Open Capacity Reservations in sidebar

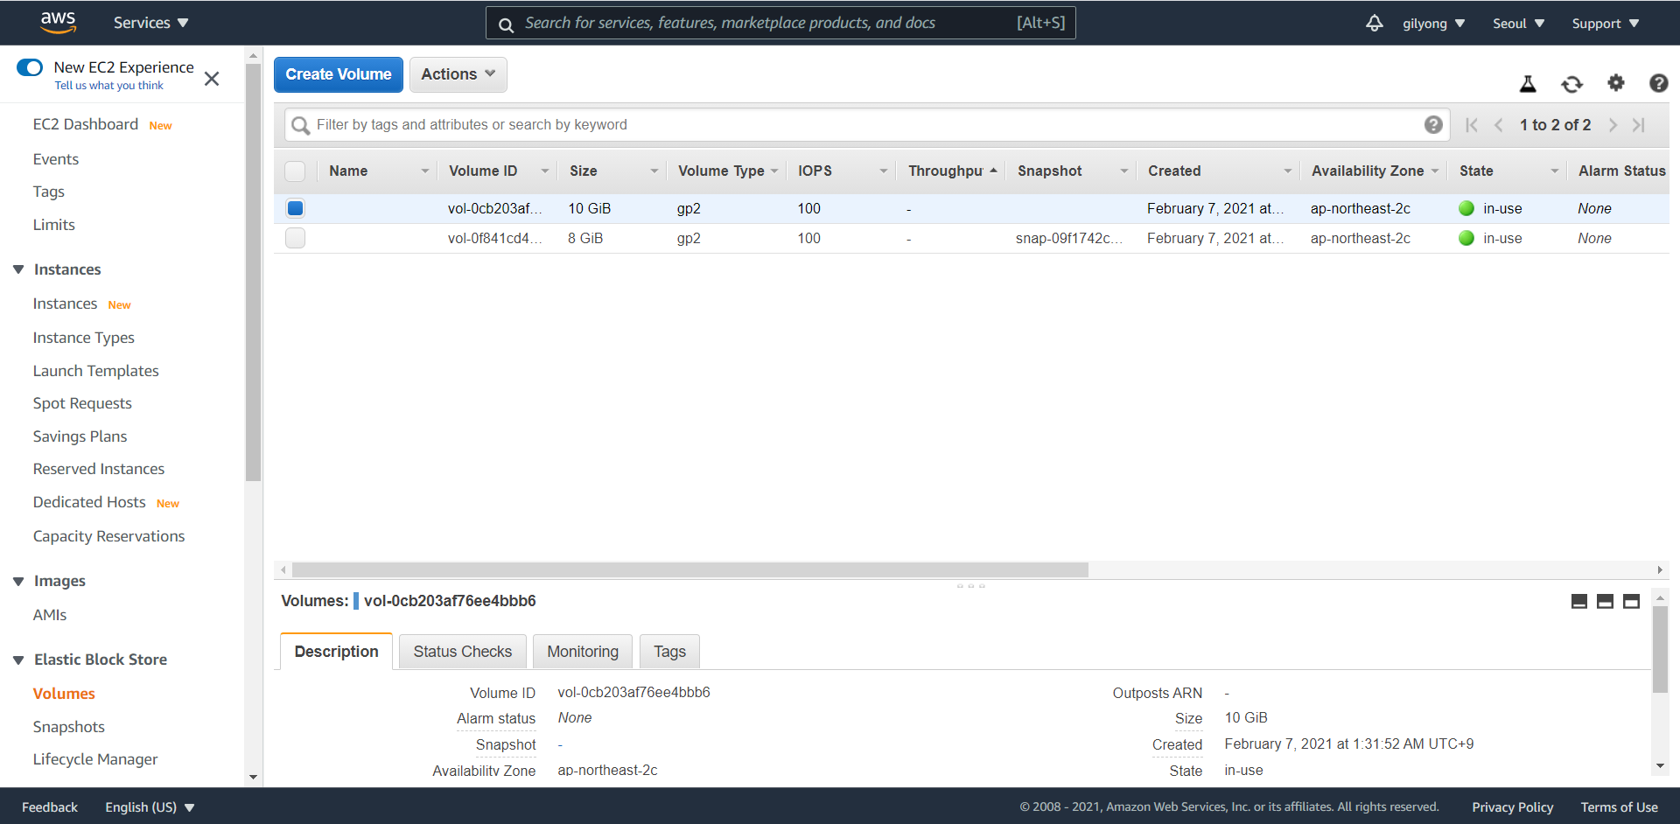coord(109,536)
